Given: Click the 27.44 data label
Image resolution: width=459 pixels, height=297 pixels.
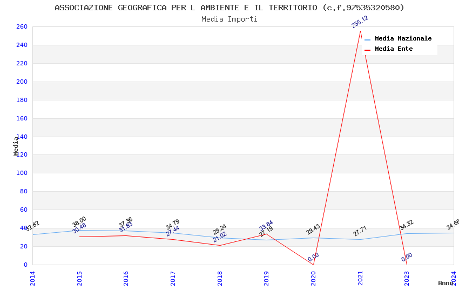Looking at the screenshot, I should tap(172, 231).
